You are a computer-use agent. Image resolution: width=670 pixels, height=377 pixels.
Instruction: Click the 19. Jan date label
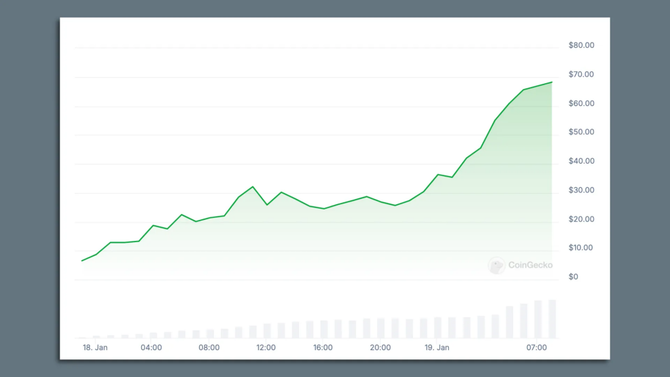[x=436, y=348]
